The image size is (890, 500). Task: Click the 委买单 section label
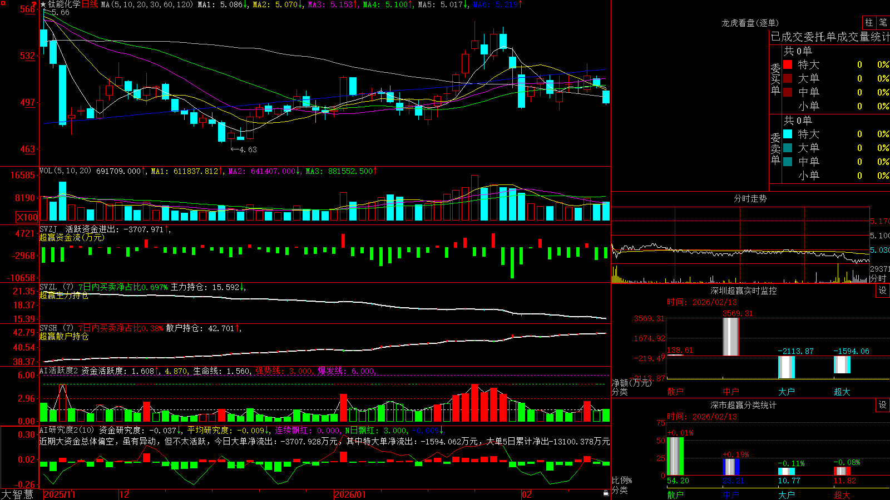tap(775, 79)
